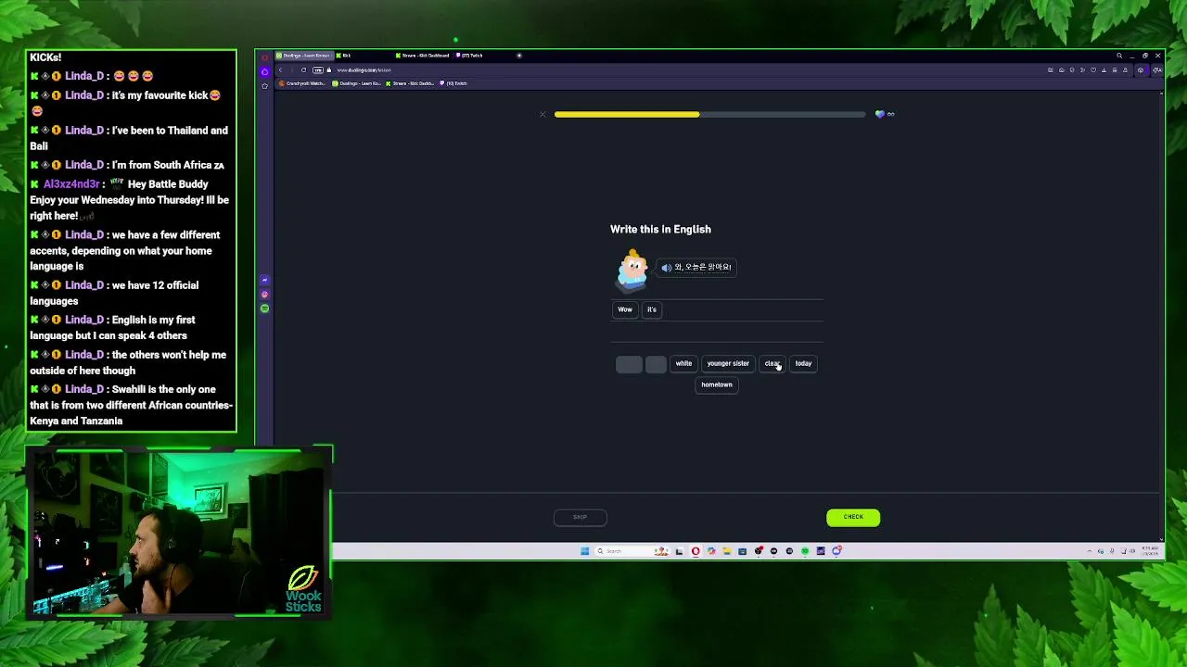Show hidden system tray icons chevron
Viewport: 1187px width, 667px height.
1090,551
